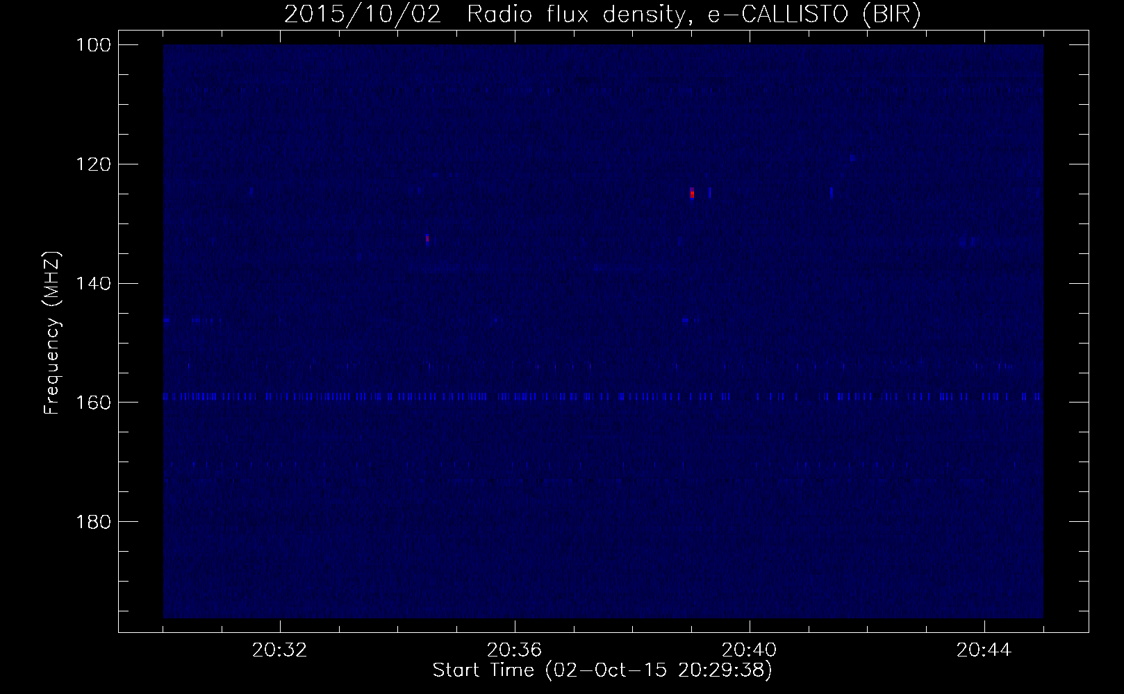Screen dimensions: 1124x694
Task: Click the 120 frequency tick label
Action: pyautogui.click(x=94, y=164)
